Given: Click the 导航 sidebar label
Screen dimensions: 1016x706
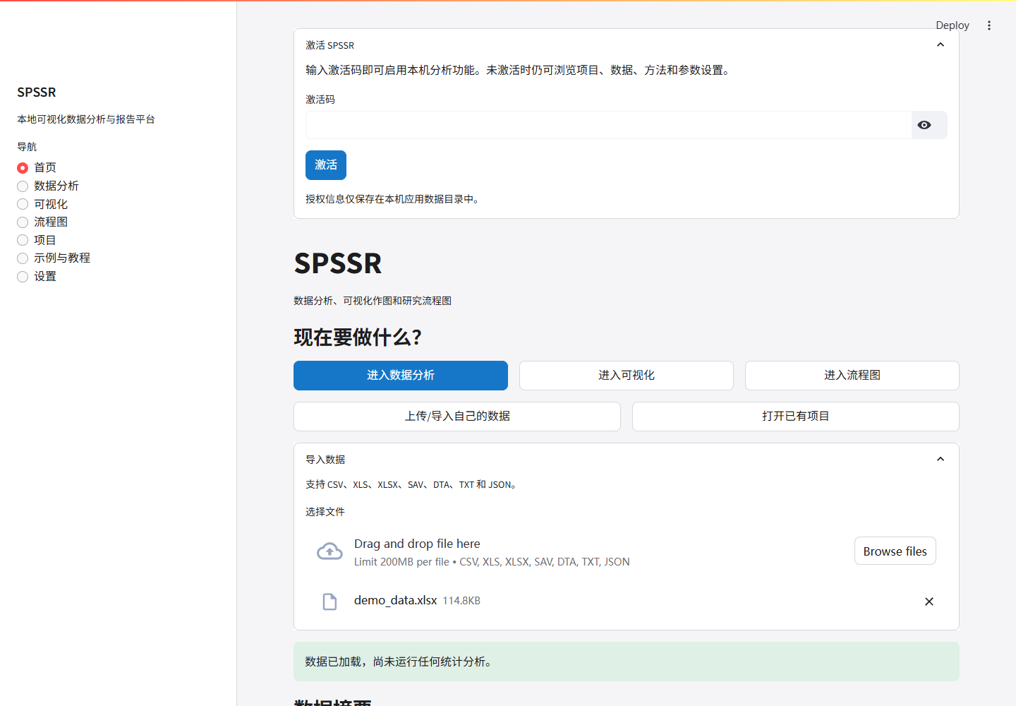Looking at the screenshot, I should coord(27,147).
